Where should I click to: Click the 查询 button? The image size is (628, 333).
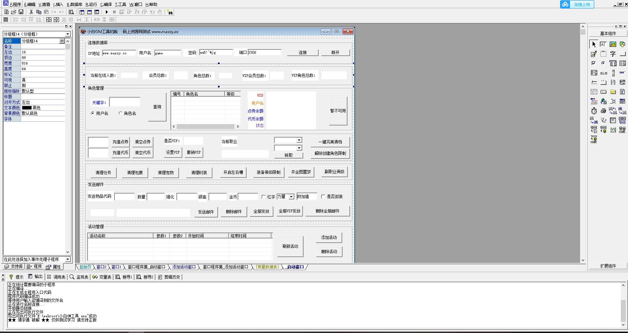(x=157, y=107)
